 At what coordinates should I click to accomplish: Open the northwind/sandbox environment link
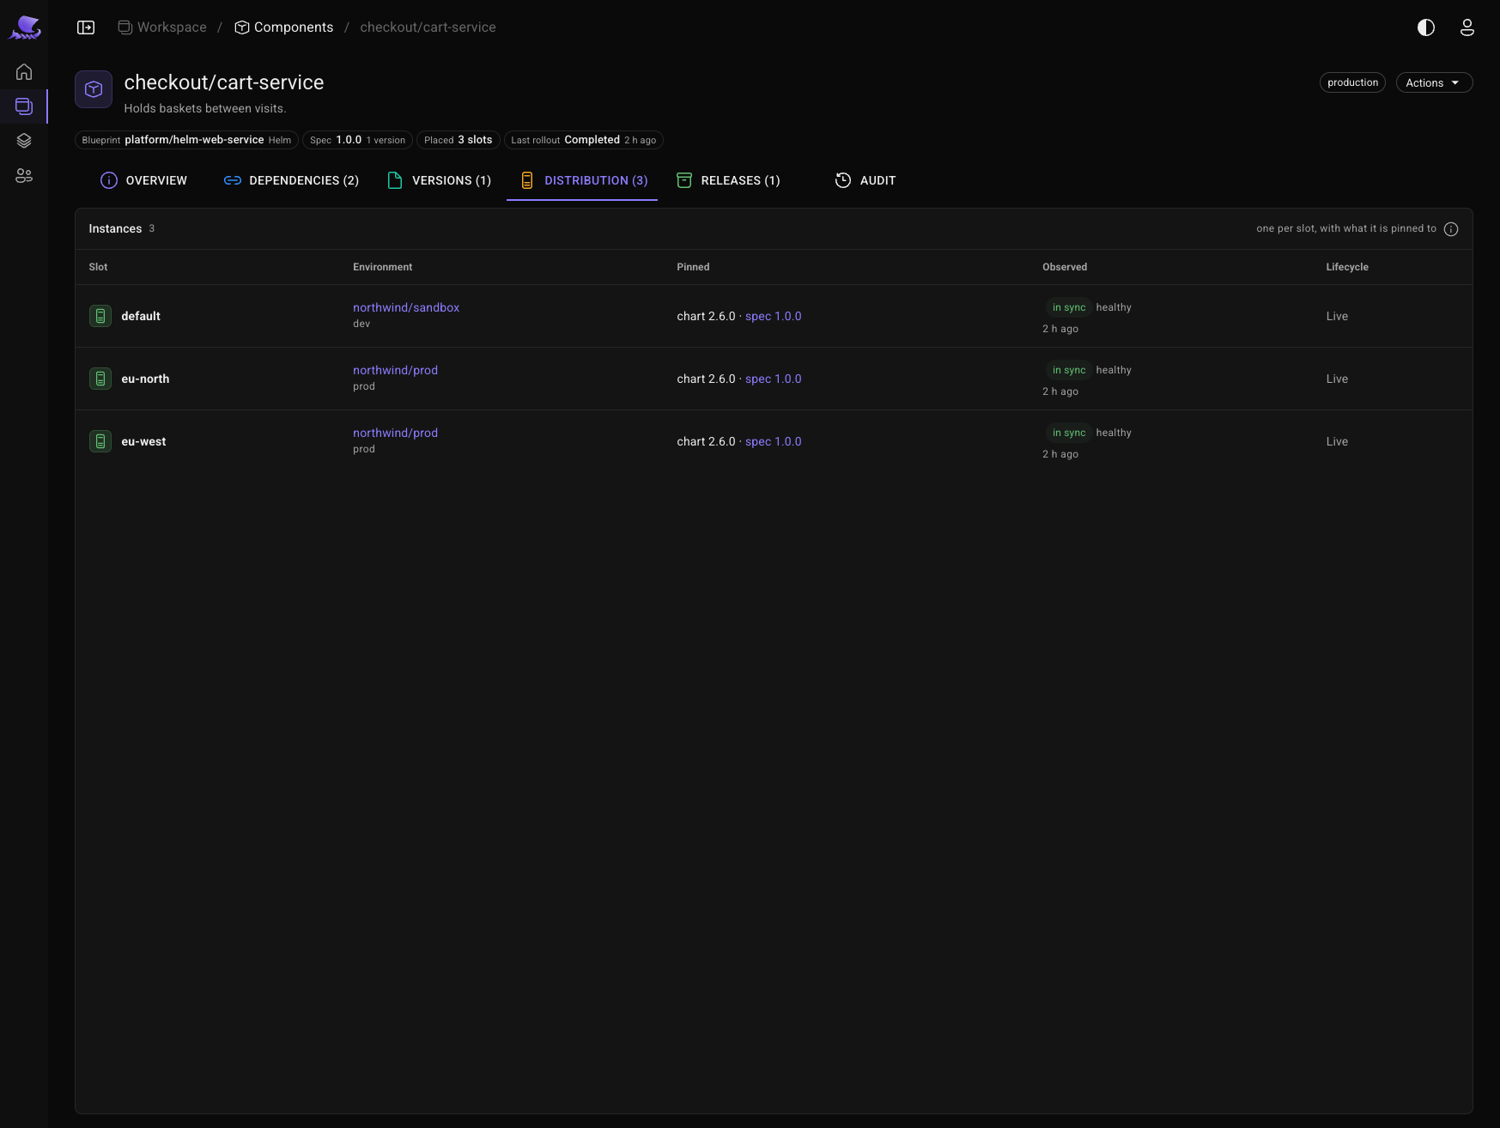click(406, 307)
